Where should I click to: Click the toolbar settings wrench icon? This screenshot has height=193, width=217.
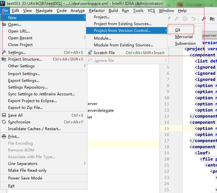coord(204,19)
